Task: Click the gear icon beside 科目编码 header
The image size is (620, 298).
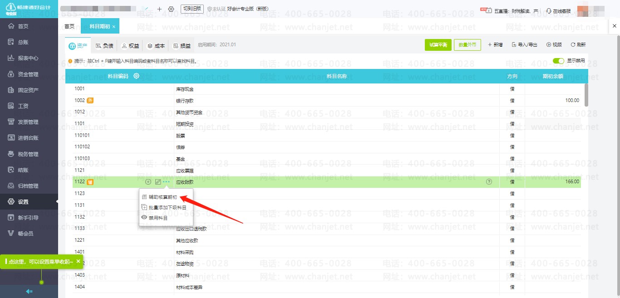Action: pyautogui.click(x=136, y=76)
